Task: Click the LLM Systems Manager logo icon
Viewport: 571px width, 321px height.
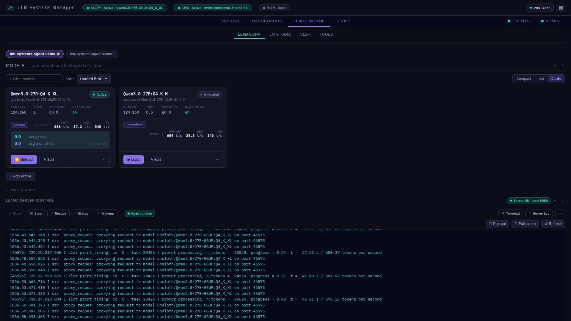Action: pos(11,8)
